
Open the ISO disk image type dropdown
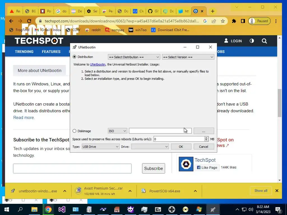117,131
